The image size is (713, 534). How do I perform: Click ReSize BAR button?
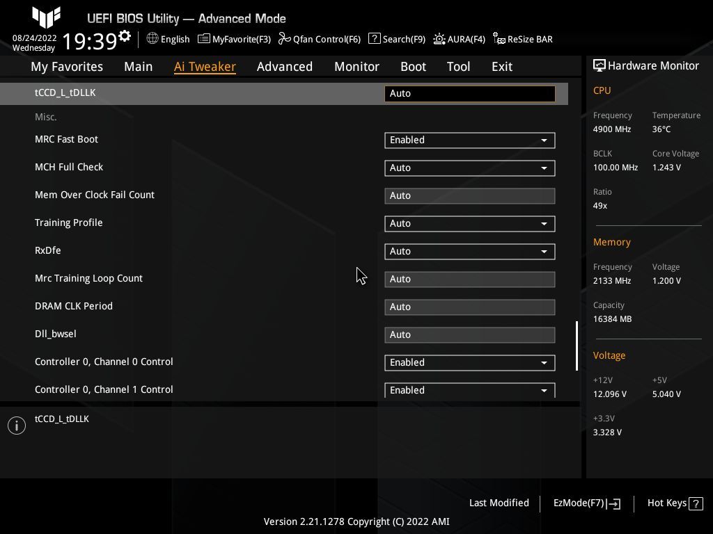coord(523,39)
